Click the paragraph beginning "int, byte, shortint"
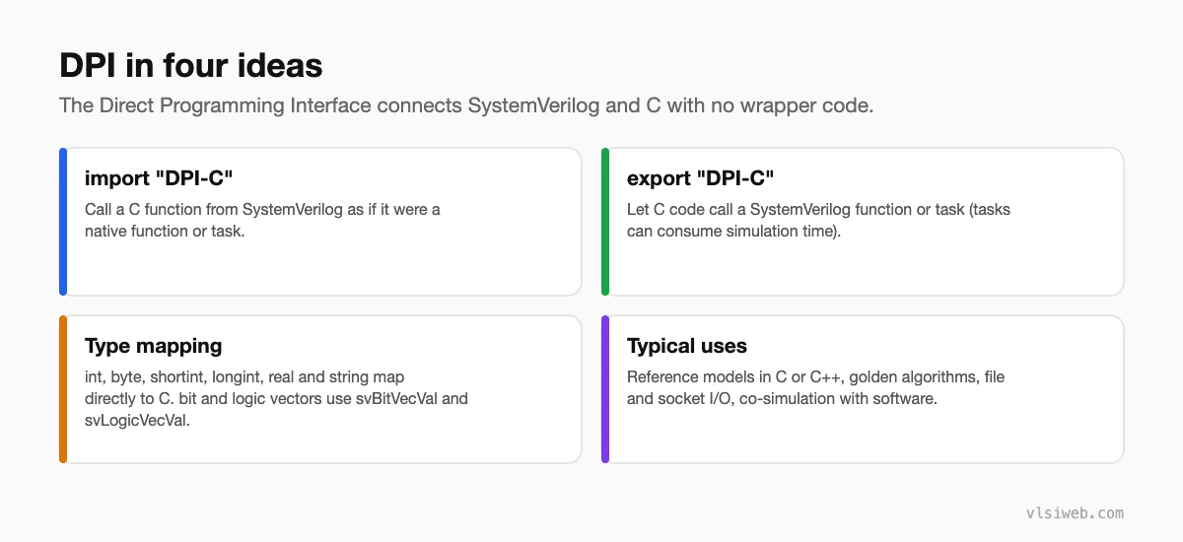Image resolution: width=1183 pixels, height=542 pixels. 276,398
